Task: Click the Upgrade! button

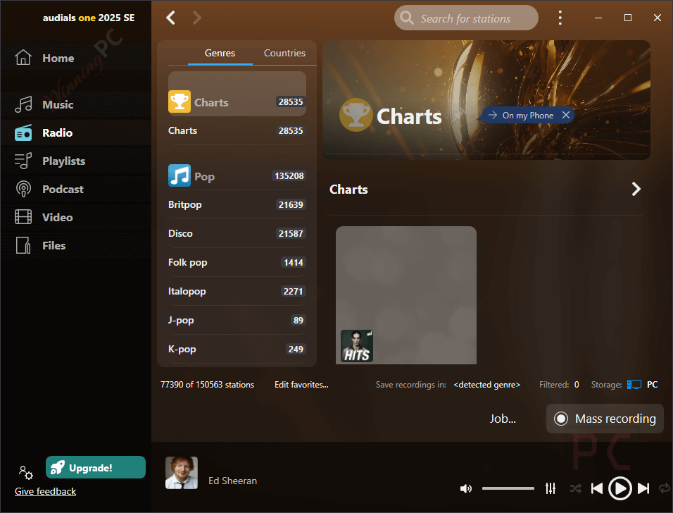Action: (96, 467)
